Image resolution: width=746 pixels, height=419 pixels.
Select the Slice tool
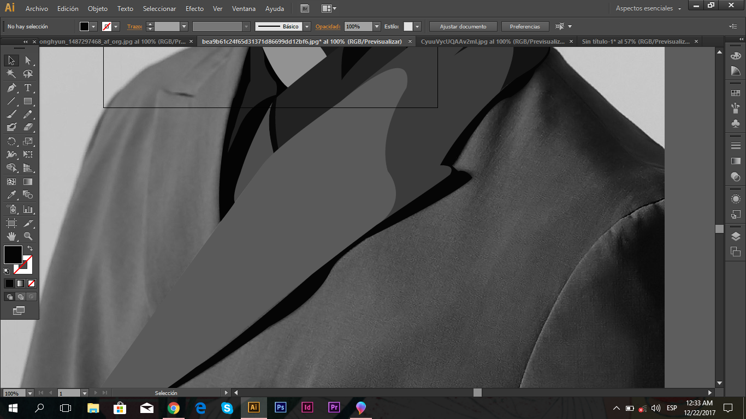click(28, 223)
